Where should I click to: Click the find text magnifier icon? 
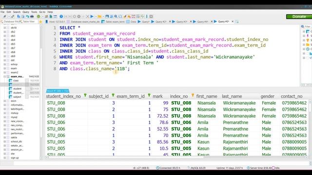point(116,17)
